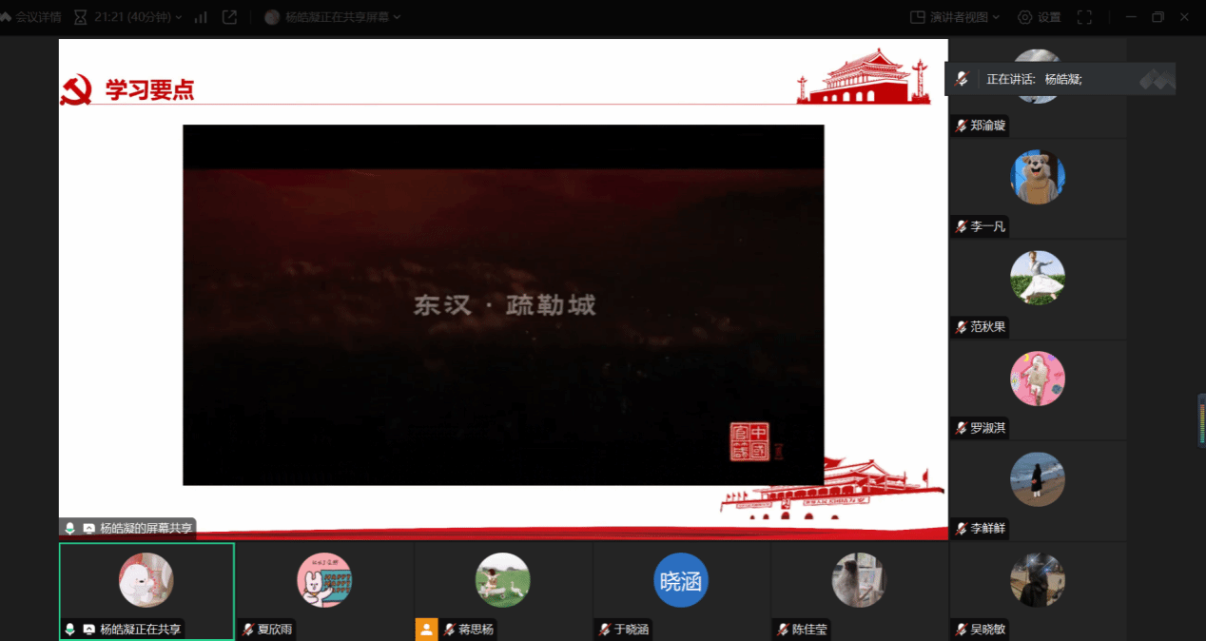Open the 演讲者视图 view layout dropdown
Image resolution: width=1206 pixels, height=641 pixels.
click(x=955, y=17)
